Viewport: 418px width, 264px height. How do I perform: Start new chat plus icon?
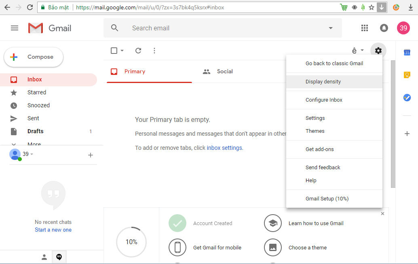(91, 155)
